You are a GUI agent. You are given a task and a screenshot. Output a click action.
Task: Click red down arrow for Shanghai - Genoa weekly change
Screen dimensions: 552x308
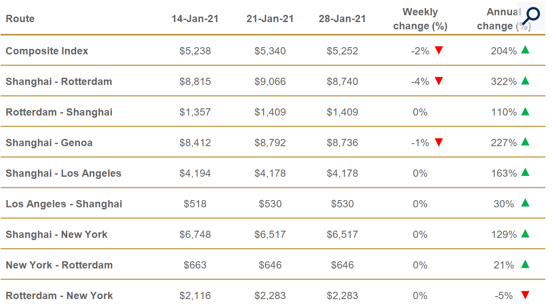[x=439, y=142]
